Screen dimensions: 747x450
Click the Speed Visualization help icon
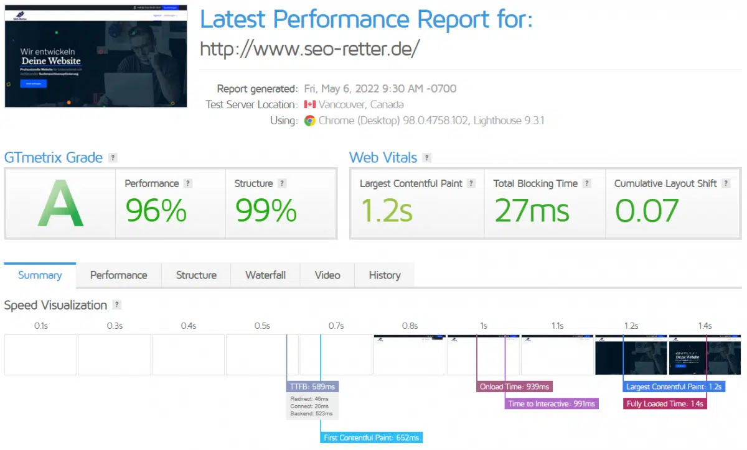[x=117, y=305]
